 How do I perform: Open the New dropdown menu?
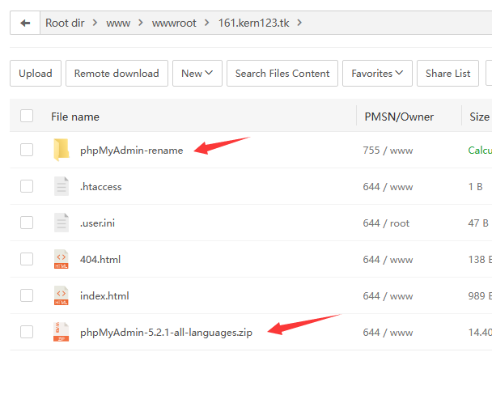coord(197,74)
